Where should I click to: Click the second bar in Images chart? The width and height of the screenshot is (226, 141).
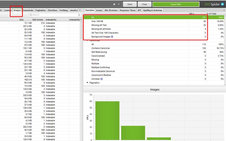[133, 133]
